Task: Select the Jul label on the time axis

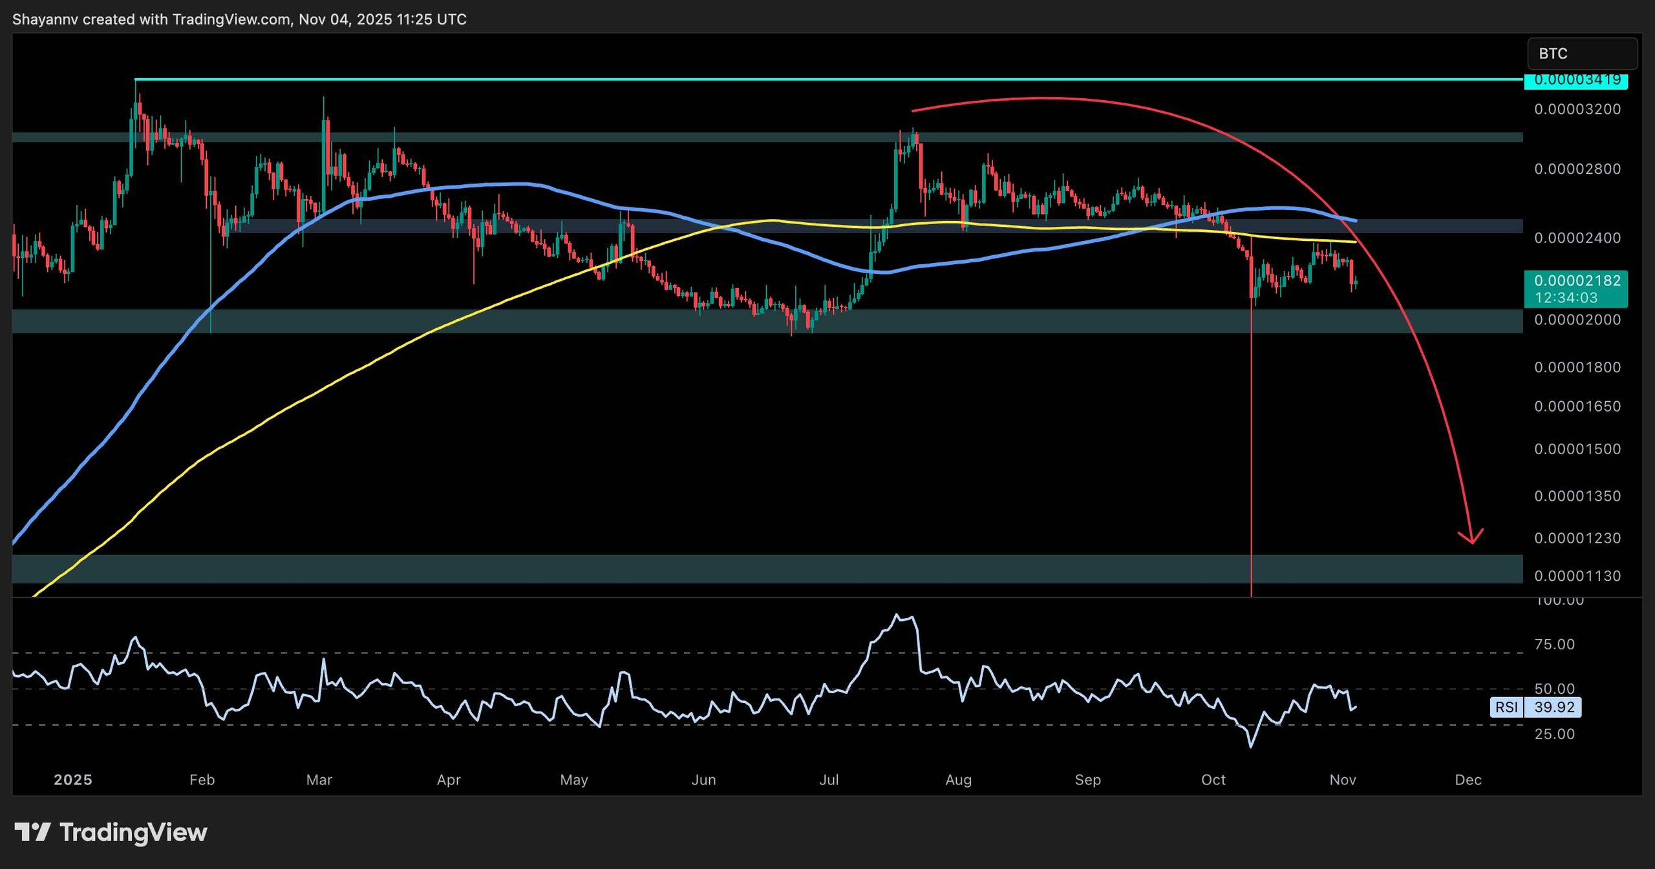Action: coord(828,780)
